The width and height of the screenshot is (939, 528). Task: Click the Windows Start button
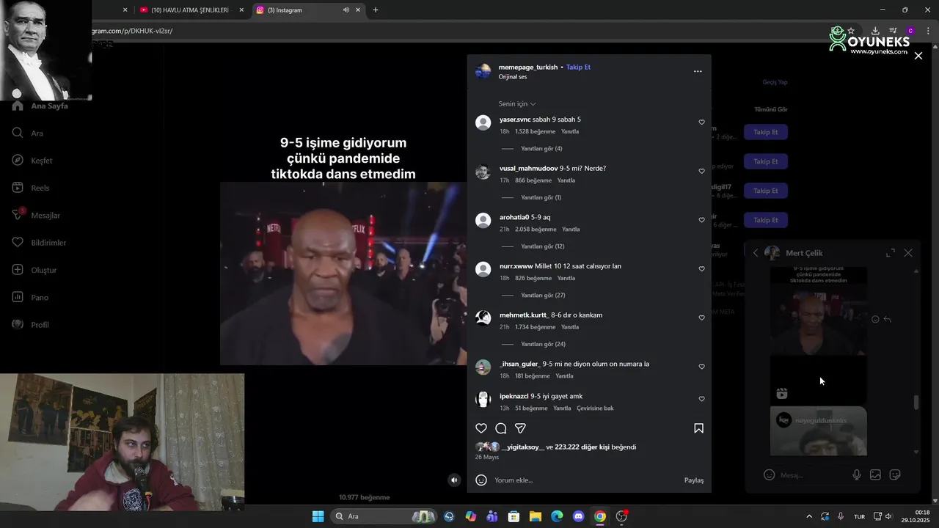(x=318, y=516)
